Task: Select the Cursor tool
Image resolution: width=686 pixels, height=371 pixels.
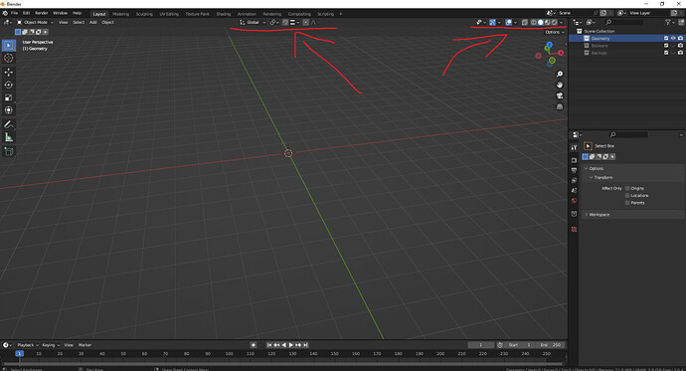Action: (x=9, y=59)
